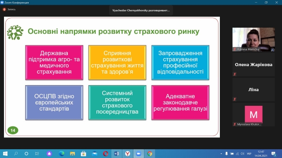Screen dimensions: 282x158
Task: Open Google Chrome from taskbar
Action: (150, 154)
